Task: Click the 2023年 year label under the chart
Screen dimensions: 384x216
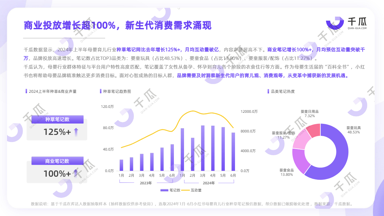Action: coord(146,183)
